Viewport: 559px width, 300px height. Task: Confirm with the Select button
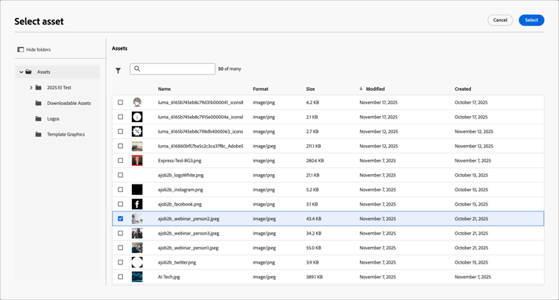coord(531,20)
